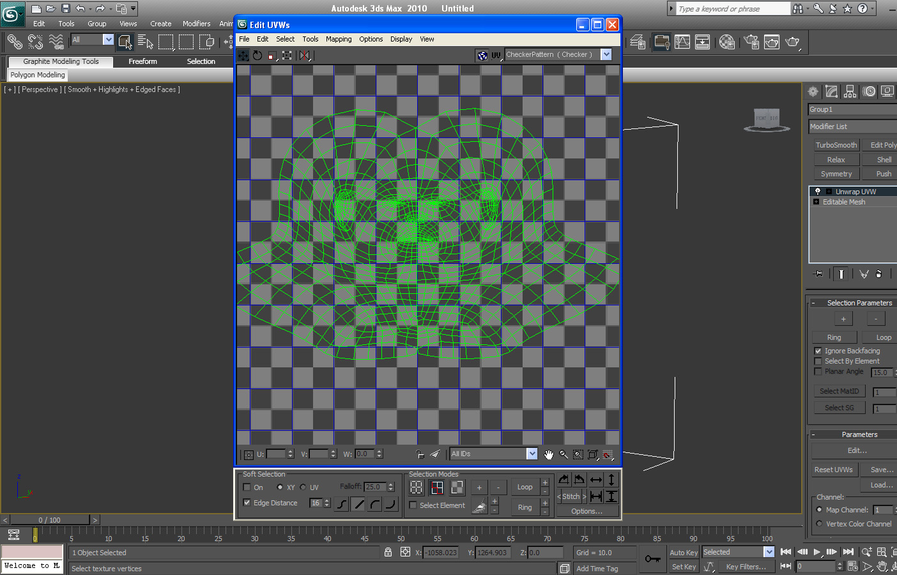Select the Rotate tool in Edit UVWs toolbar
This screenshot has width=897, height=575.
(x=257, y=56)
